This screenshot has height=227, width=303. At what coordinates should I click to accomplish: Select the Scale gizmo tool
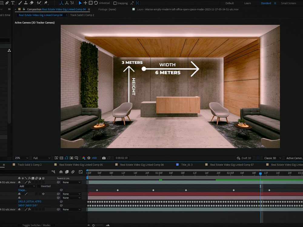click(90, 3)
